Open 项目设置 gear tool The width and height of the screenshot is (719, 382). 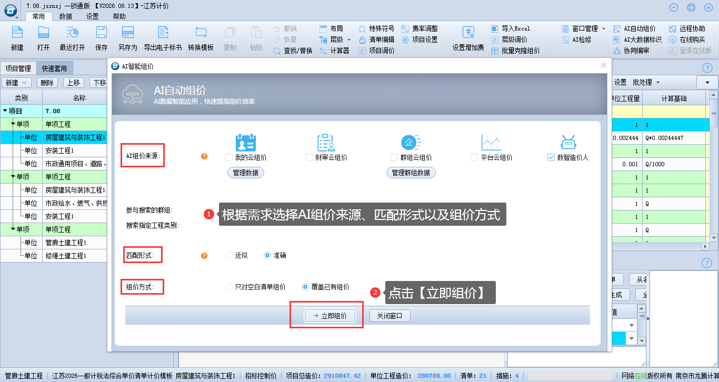coord(420,39)
